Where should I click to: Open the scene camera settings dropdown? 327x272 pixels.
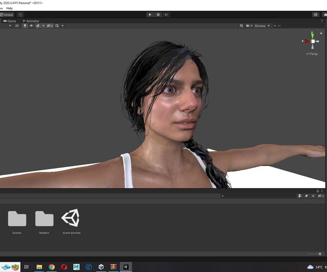pos(249,26)
